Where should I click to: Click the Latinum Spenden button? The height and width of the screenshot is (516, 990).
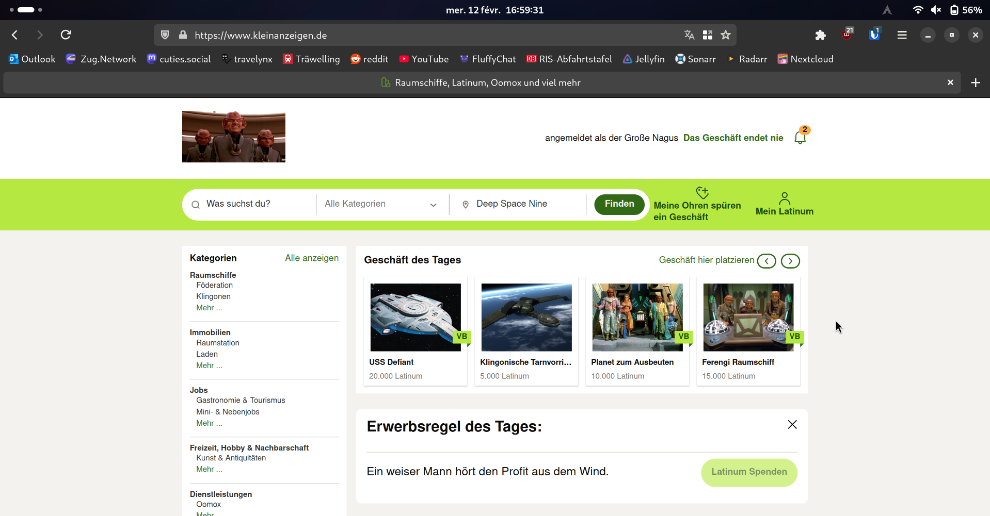(x=748, y=472)
